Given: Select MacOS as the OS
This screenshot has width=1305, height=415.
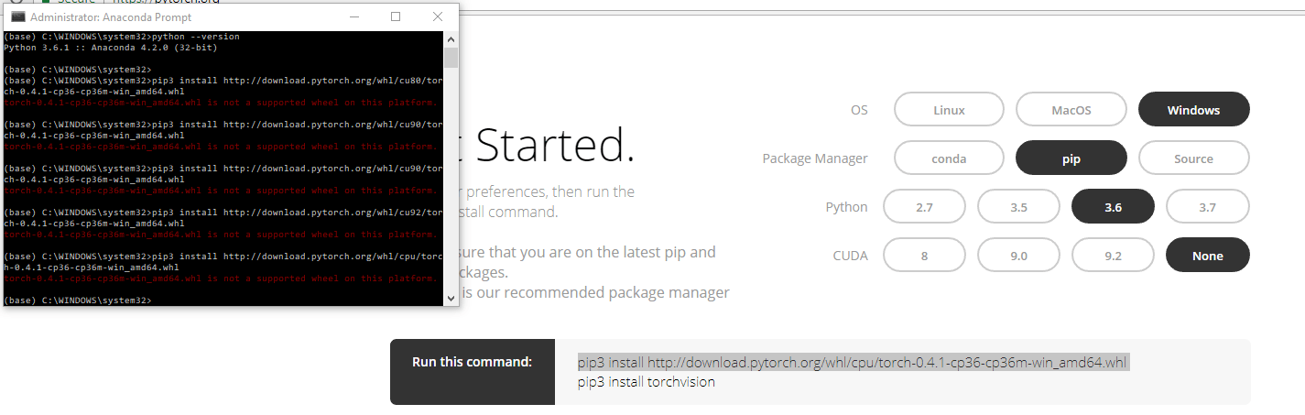Looking at the screenshot, I should (x=1071, y=110).
